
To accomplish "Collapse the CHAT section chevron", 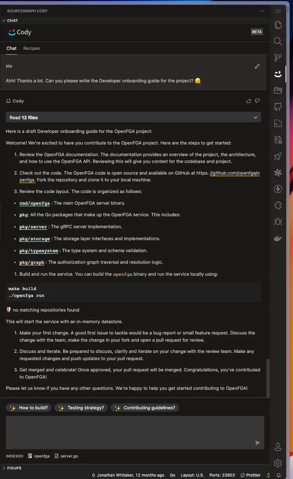I will pyautogui.click(x=4, y=20).
